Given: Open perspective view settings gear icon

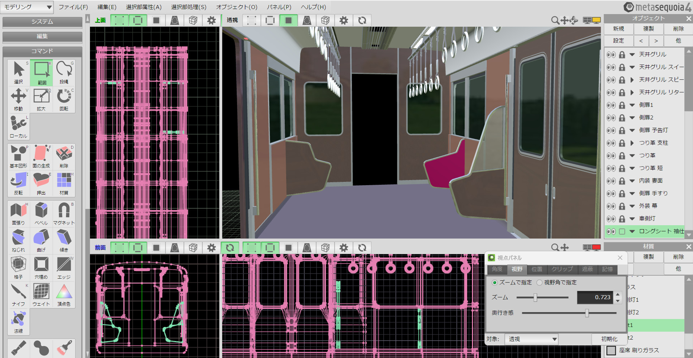Looking at the screenshot, I should click(x=344, y=21).
